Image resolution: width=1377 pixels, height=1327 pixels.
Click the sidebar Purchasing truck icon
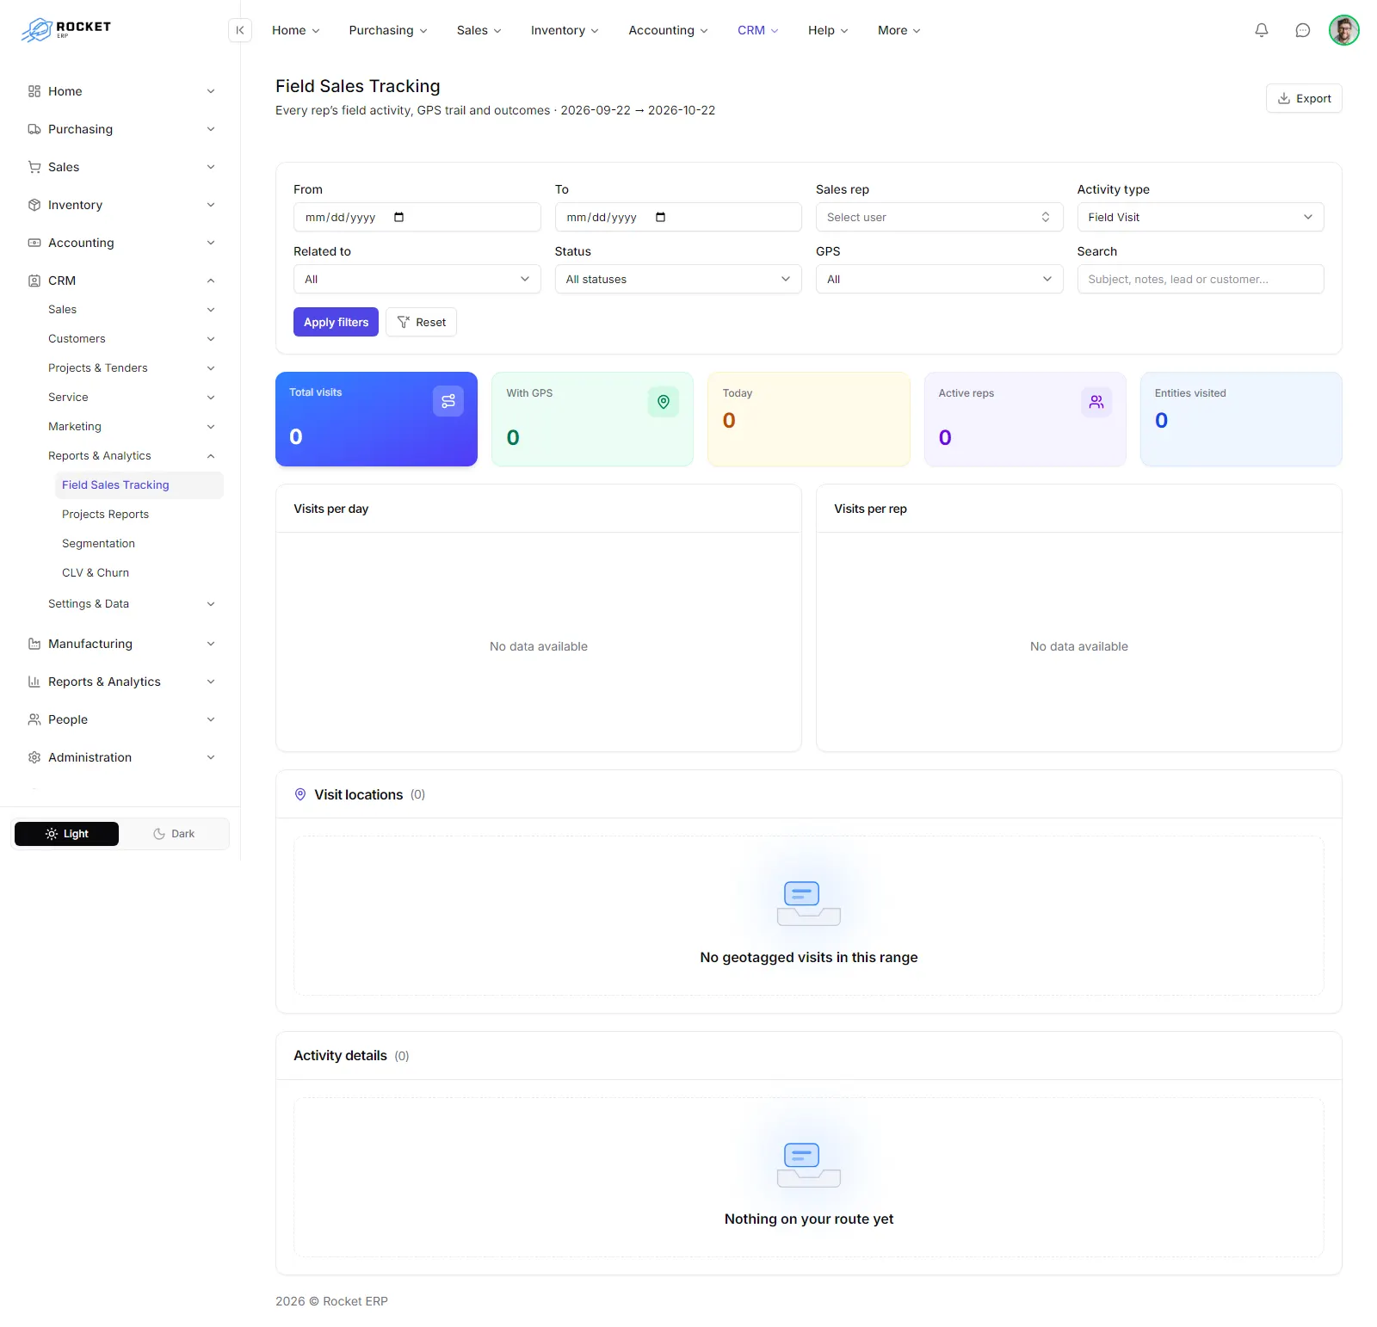pyautogui.click(x=34, y=129)
